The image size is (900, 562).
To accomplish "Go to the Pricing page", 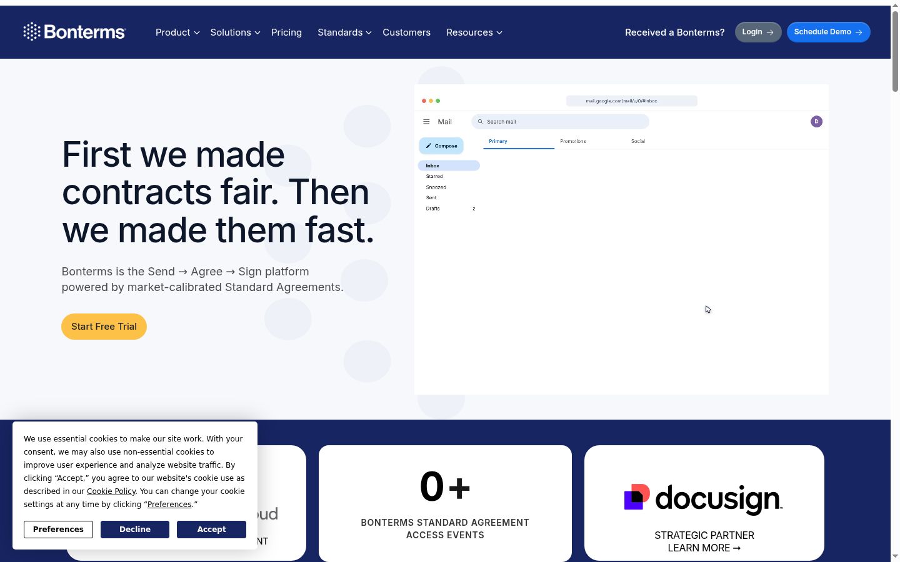I will pyautogui.click(x=286, y=32).
